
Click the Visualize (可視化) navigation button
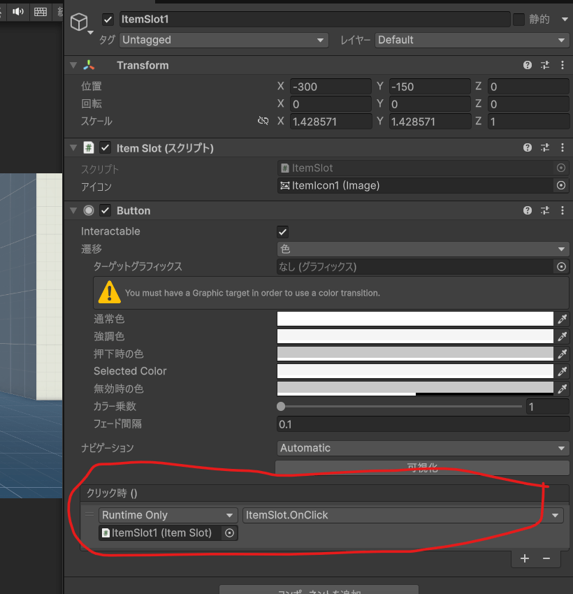[x=422, y=468]
